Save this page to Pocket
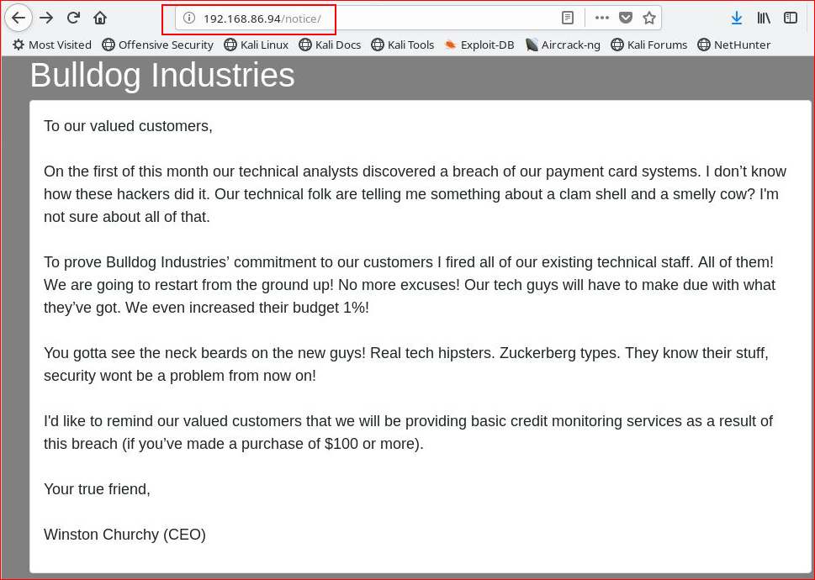Image resolution: width=815 pixels, height=580 pixels. pos(626,18)
